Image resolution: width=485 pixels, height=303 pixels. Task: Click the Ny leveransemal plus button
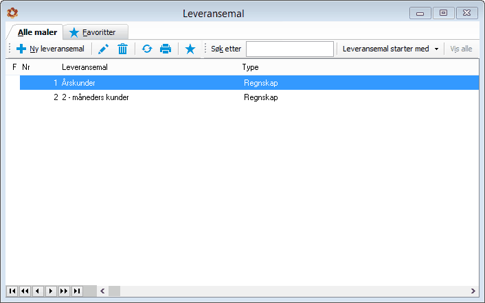[50, 49]
